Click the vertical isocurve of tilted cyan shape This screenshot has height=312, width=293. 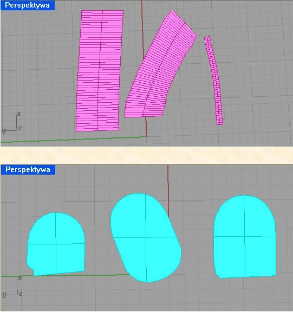[146, 238]
